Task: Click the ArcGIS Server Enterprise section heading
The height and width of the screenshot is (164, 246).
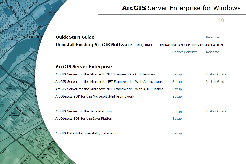Action: pos(84,67)
